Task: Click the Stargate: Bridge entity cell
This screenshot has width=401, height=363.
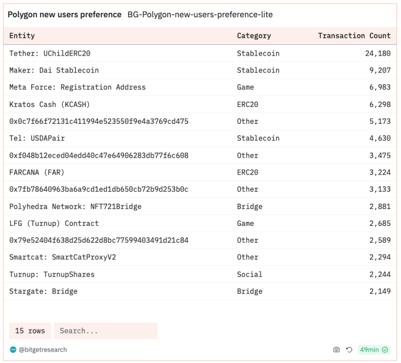Action: point(43,291)
